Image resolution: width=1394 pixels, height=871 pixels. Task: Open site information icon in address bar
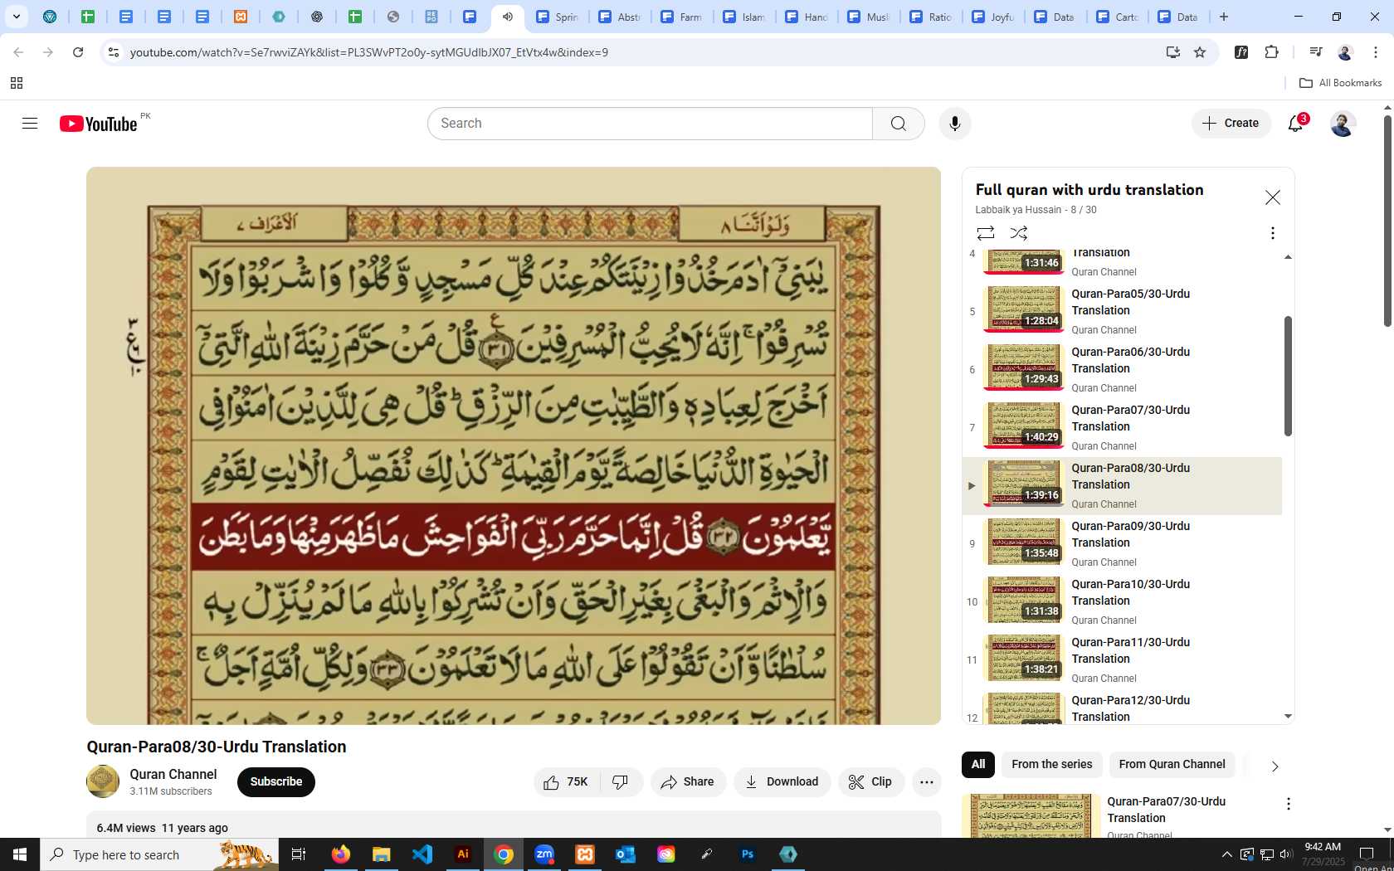pyautogui.click(x=115, y=52)
